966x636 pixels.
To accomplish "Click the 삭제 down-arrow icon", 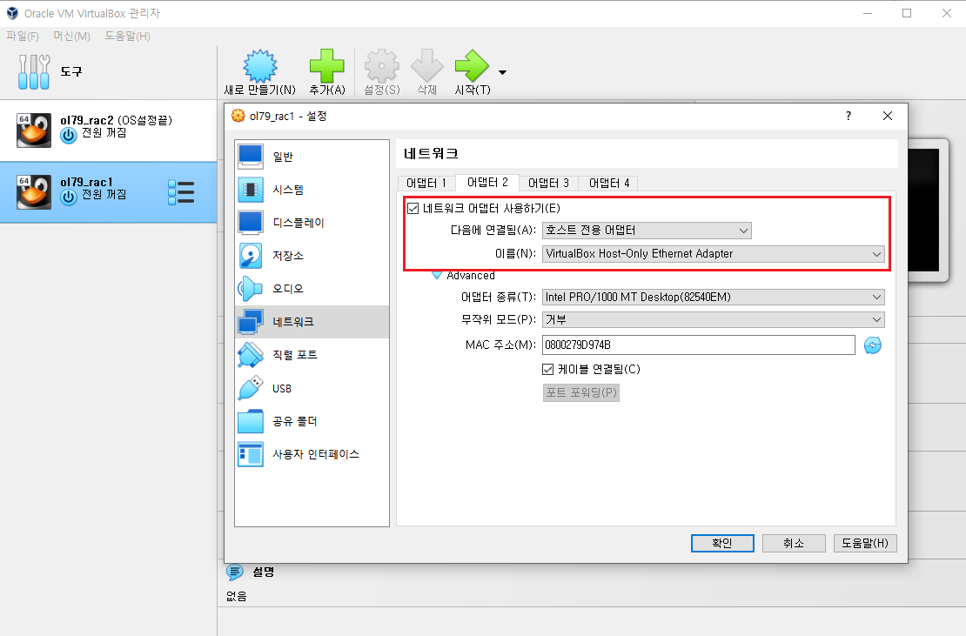I will [427, 66].
